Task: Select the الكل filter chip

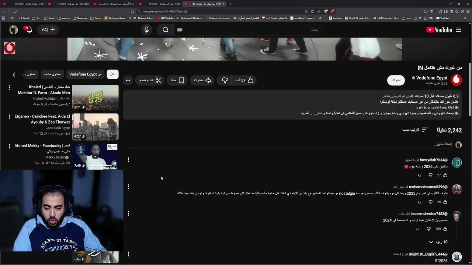Action: [112, 74]
